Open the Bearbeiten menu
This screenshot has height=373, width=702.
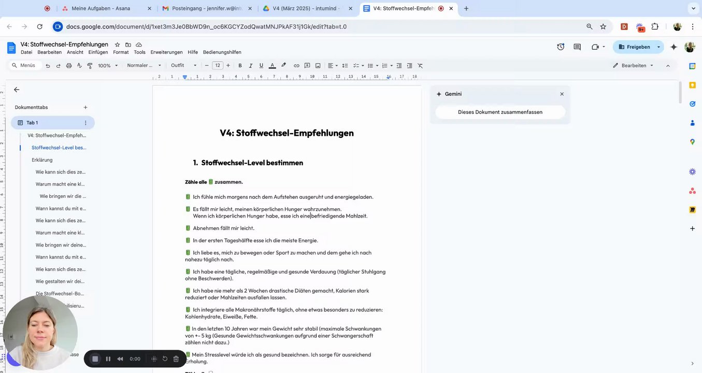click(50, 52)
